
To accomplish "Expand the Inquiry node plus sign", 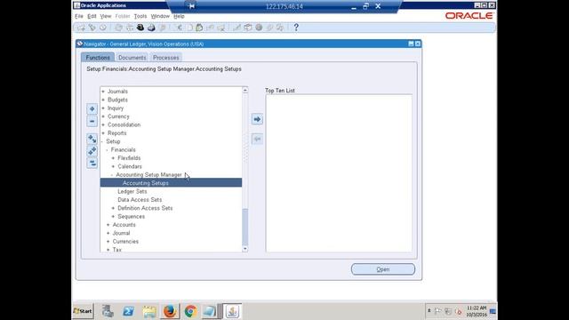I will tap(103, 108).
